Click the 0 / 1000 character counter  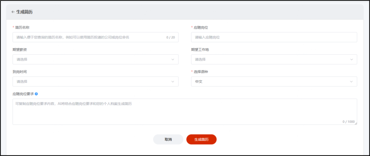point(348,121)
